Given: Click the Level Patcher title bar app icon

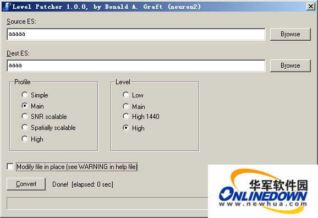Looking at the screenshot, I should coord(7,7).
